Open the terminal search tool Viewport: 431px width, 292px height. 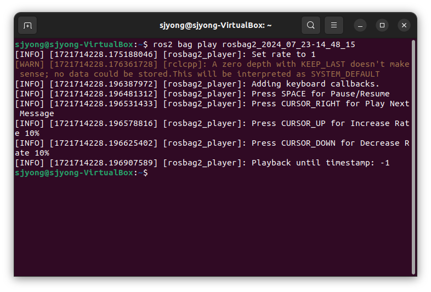point(310,25)
